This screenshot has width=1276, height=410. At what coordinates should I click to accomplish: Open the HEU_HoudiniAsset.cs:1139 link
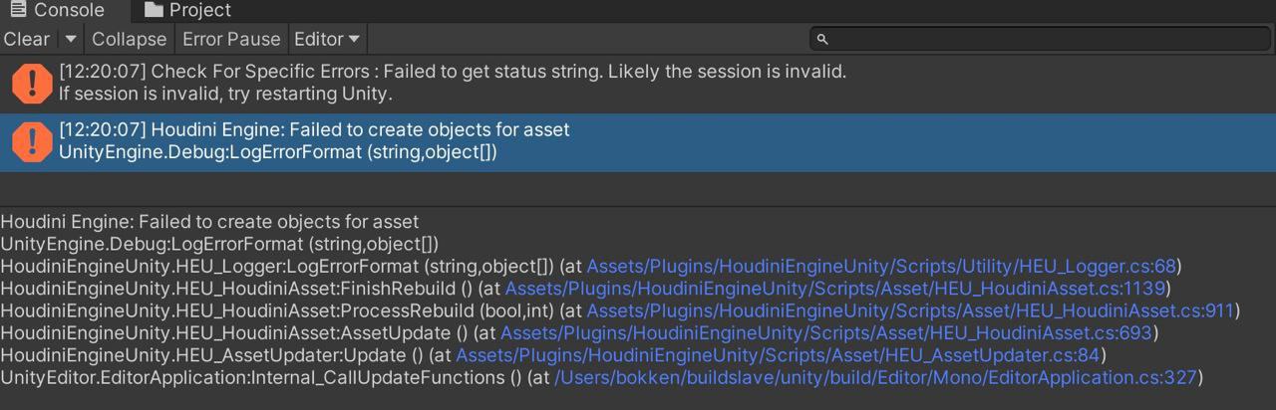[837, 289]
